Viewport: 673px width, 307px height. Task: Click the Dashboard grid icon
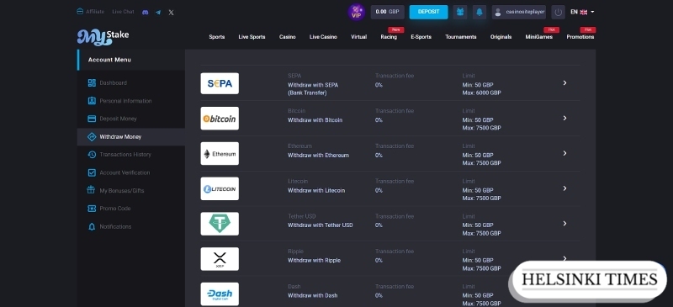click(x=92, y=83)
